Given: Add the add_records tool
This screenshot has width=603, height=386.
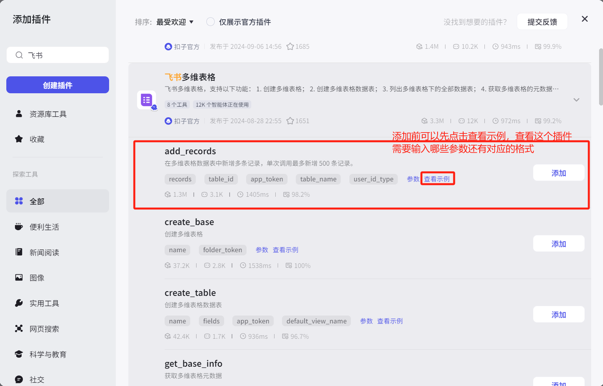Looking at the screenshot, I should point(558,173).
